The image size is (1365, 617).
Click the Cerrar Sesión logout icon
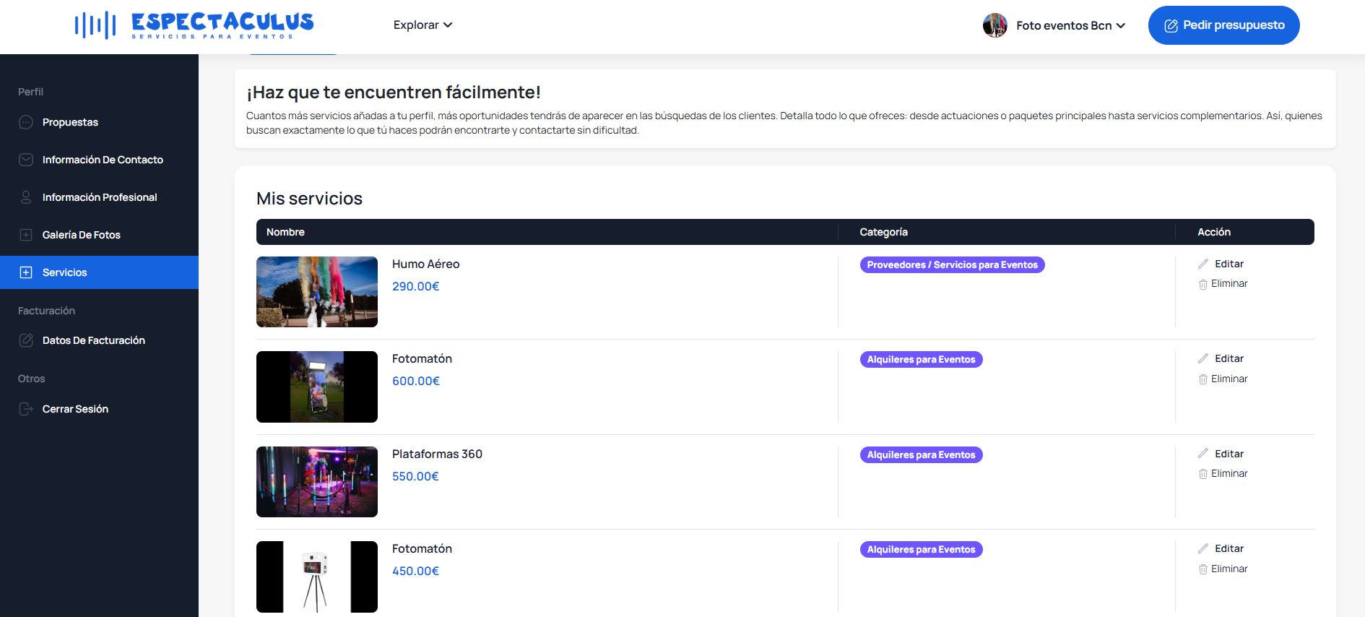[x=26, y=409]
